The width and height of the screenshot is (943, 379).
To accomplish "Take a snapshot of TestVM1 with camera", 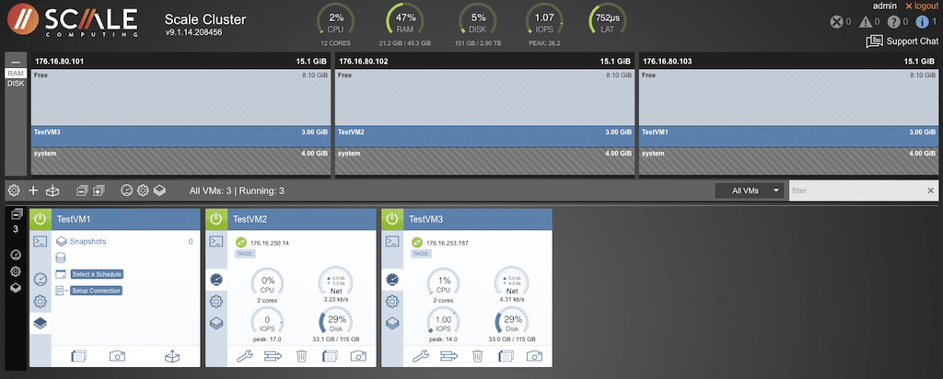I will 117,356.
